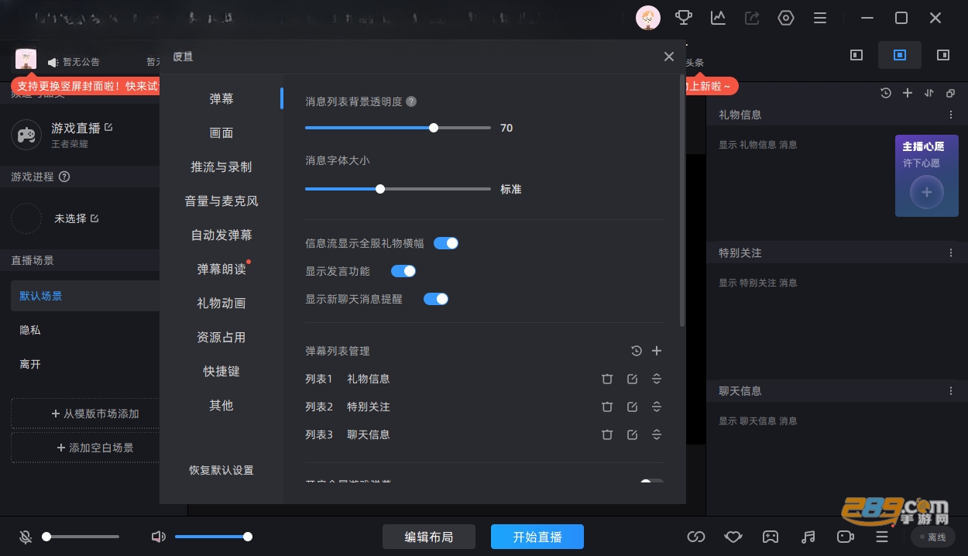Reorder 列表2 特别关注

tap(657, 407)
